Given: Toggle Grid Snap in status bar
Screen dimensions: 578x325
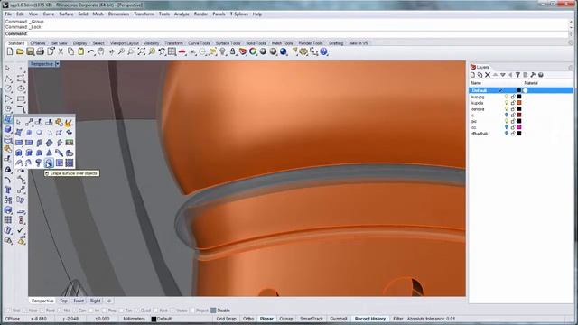Looking at the screenshot, I should [226, 319].
